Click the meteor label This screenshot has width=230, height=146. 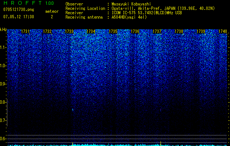click(x=52, y=11)
